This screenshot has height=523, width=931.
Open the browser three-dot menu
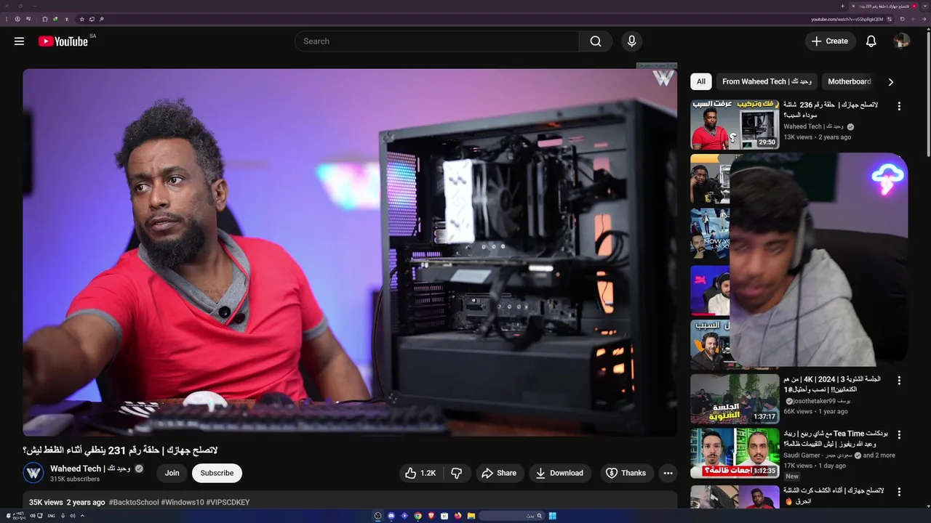[x=7, y=19]
